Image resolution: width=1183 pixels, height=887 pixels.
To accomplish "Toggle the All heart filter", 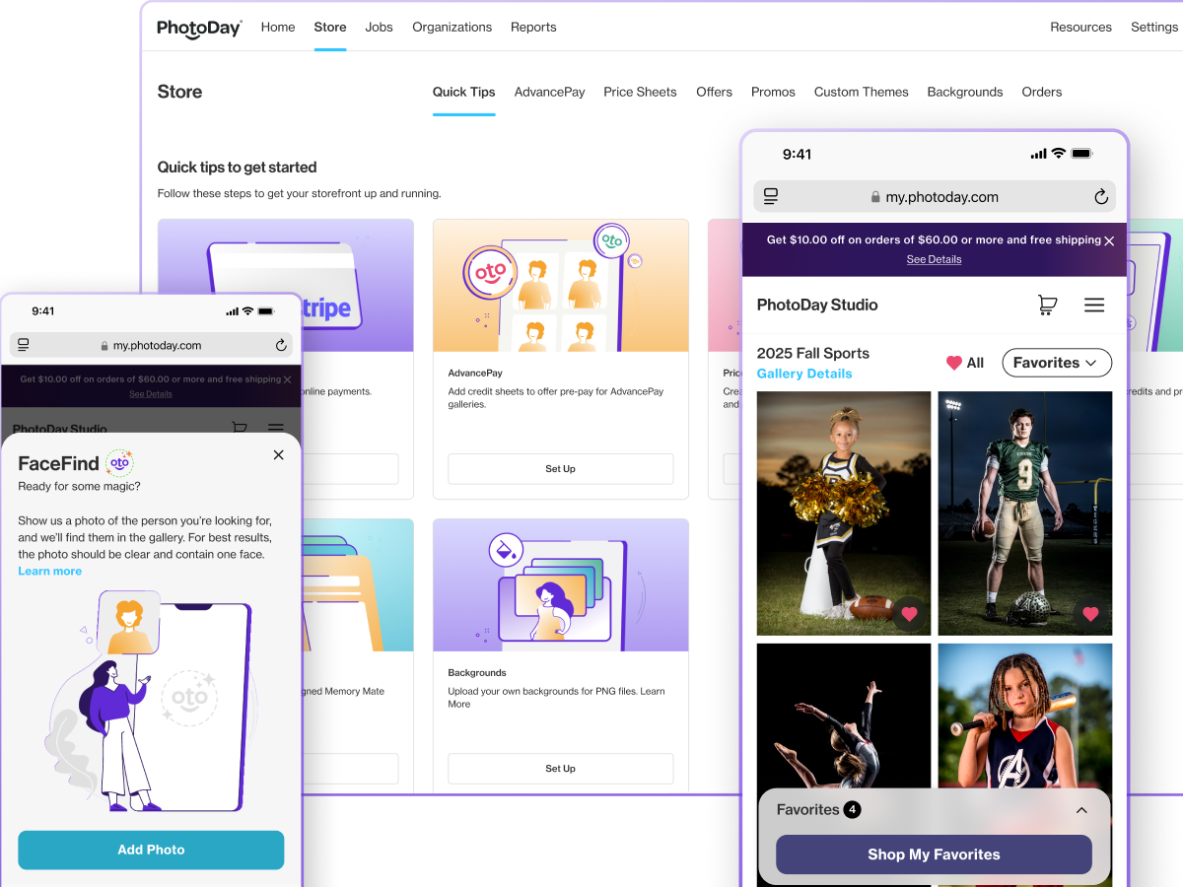I will 964,363.
